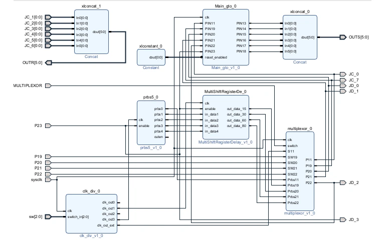The height and width of the screenshot is (240, 385).
Task: Select the JC_5[0:0] input port
Action: [48, 40]
